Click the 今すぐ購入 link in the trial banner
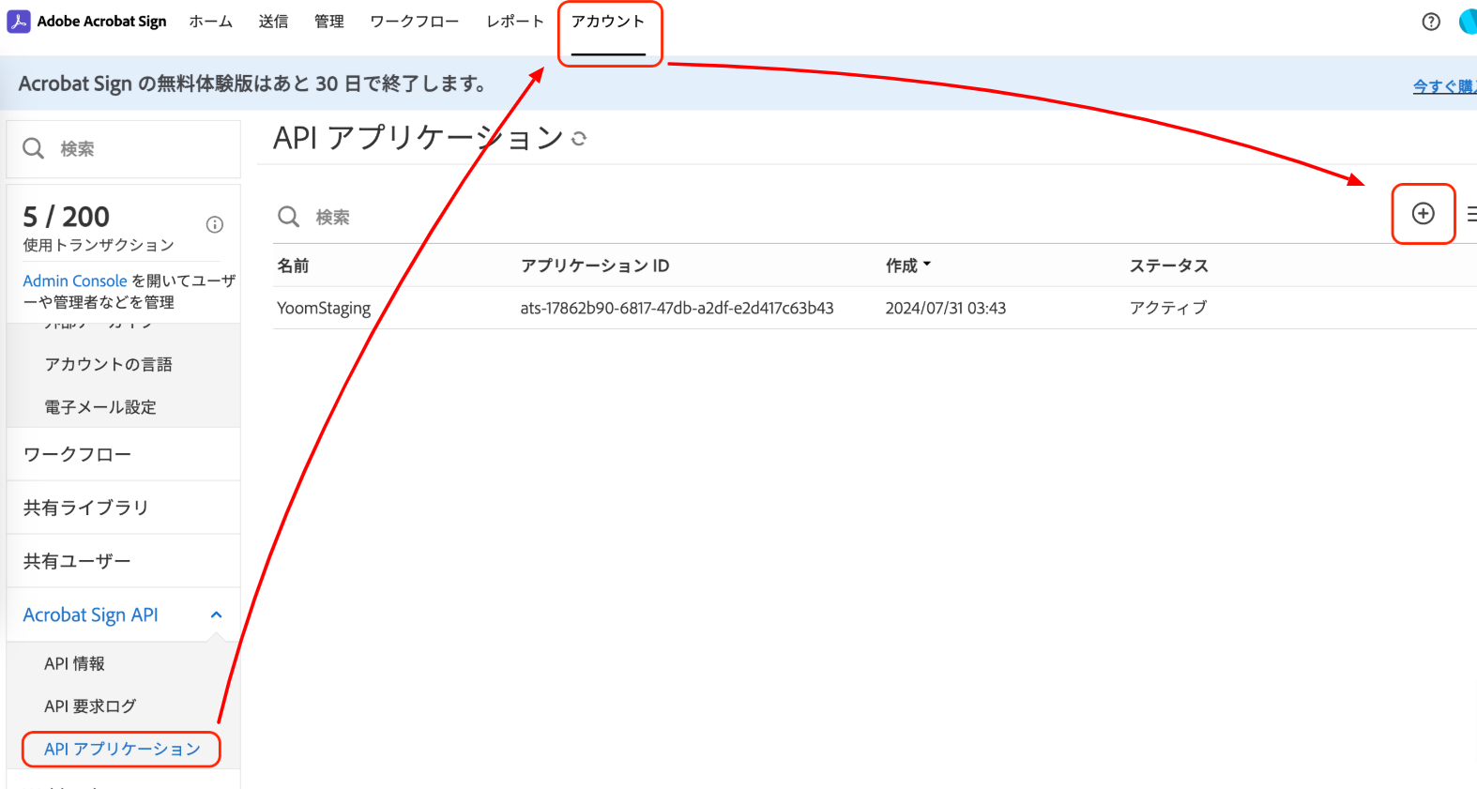The image size is (1477, 789). [x=1445, y=86]
